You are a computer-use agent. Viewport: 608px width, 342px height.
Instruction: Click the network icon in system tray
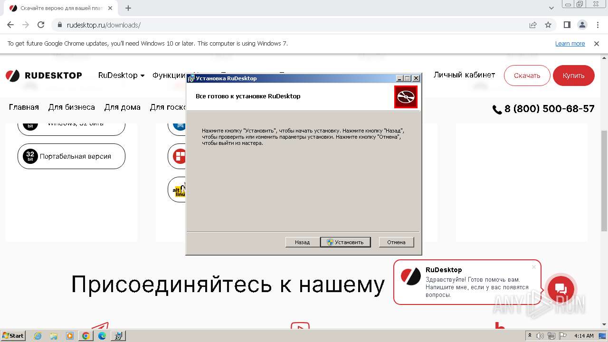pyautogui.click(x=552, y=336)
